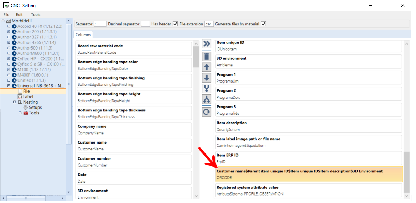Click the circular refresh/reset icon
This screenshot has height=203, width=416.
(207, 112)
